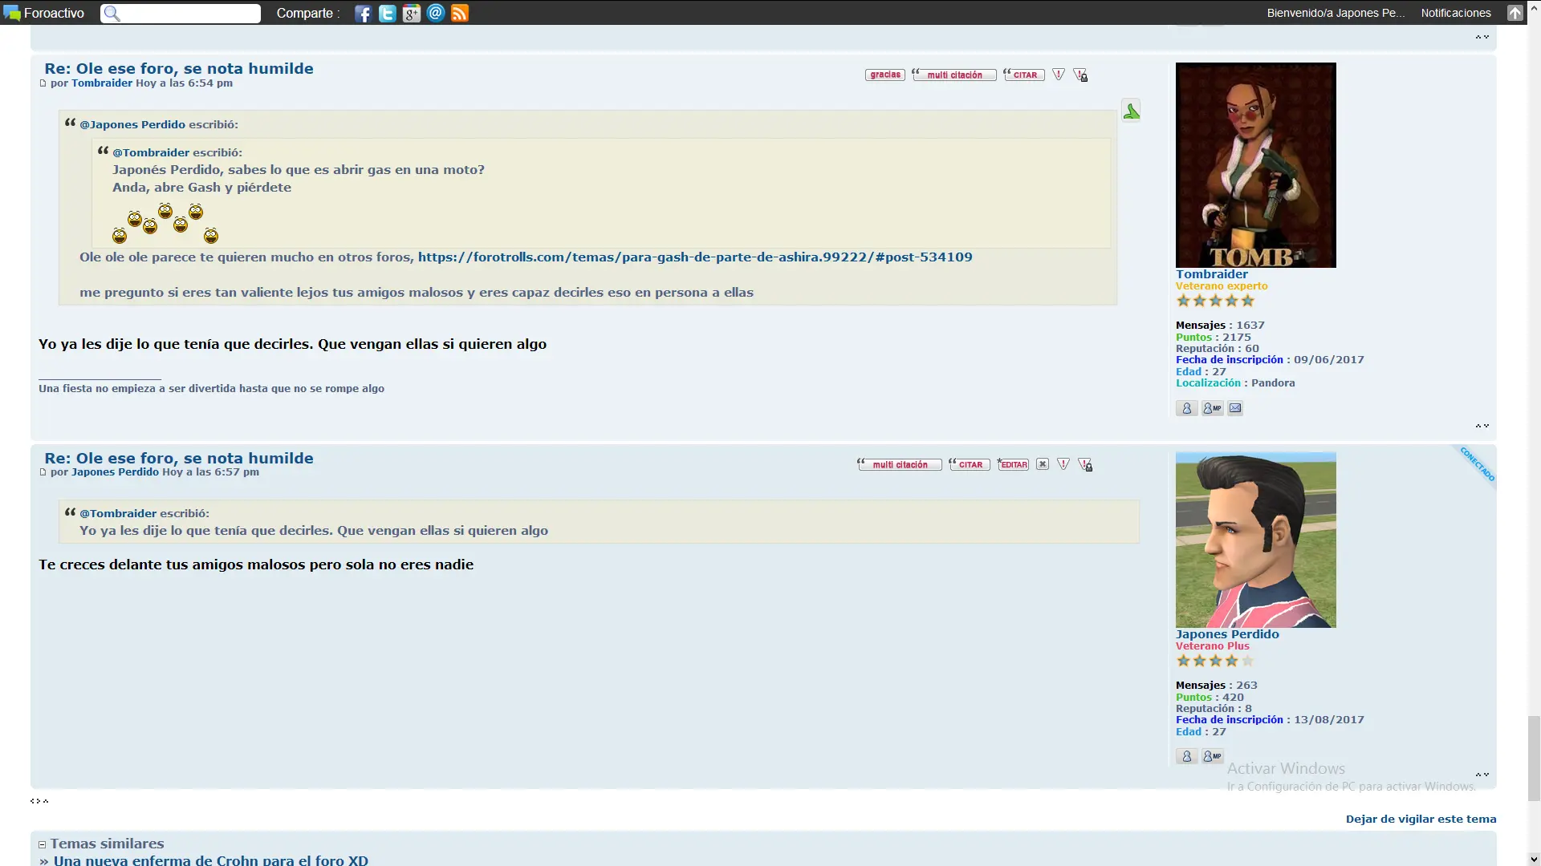Report Tombraider's post with warning triangle
Viewport: 1541px width, 866px height.
click(1059, 75)
